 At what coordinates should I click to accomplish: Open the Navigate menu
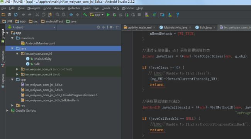click(x=34, y=8)
